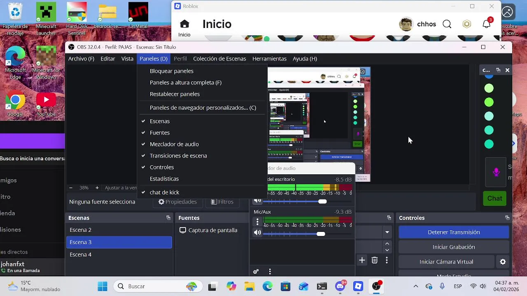The height and width of the screenshot is (296, 527).
Task: Open Ayuda menu
Action: click(305, 59)
